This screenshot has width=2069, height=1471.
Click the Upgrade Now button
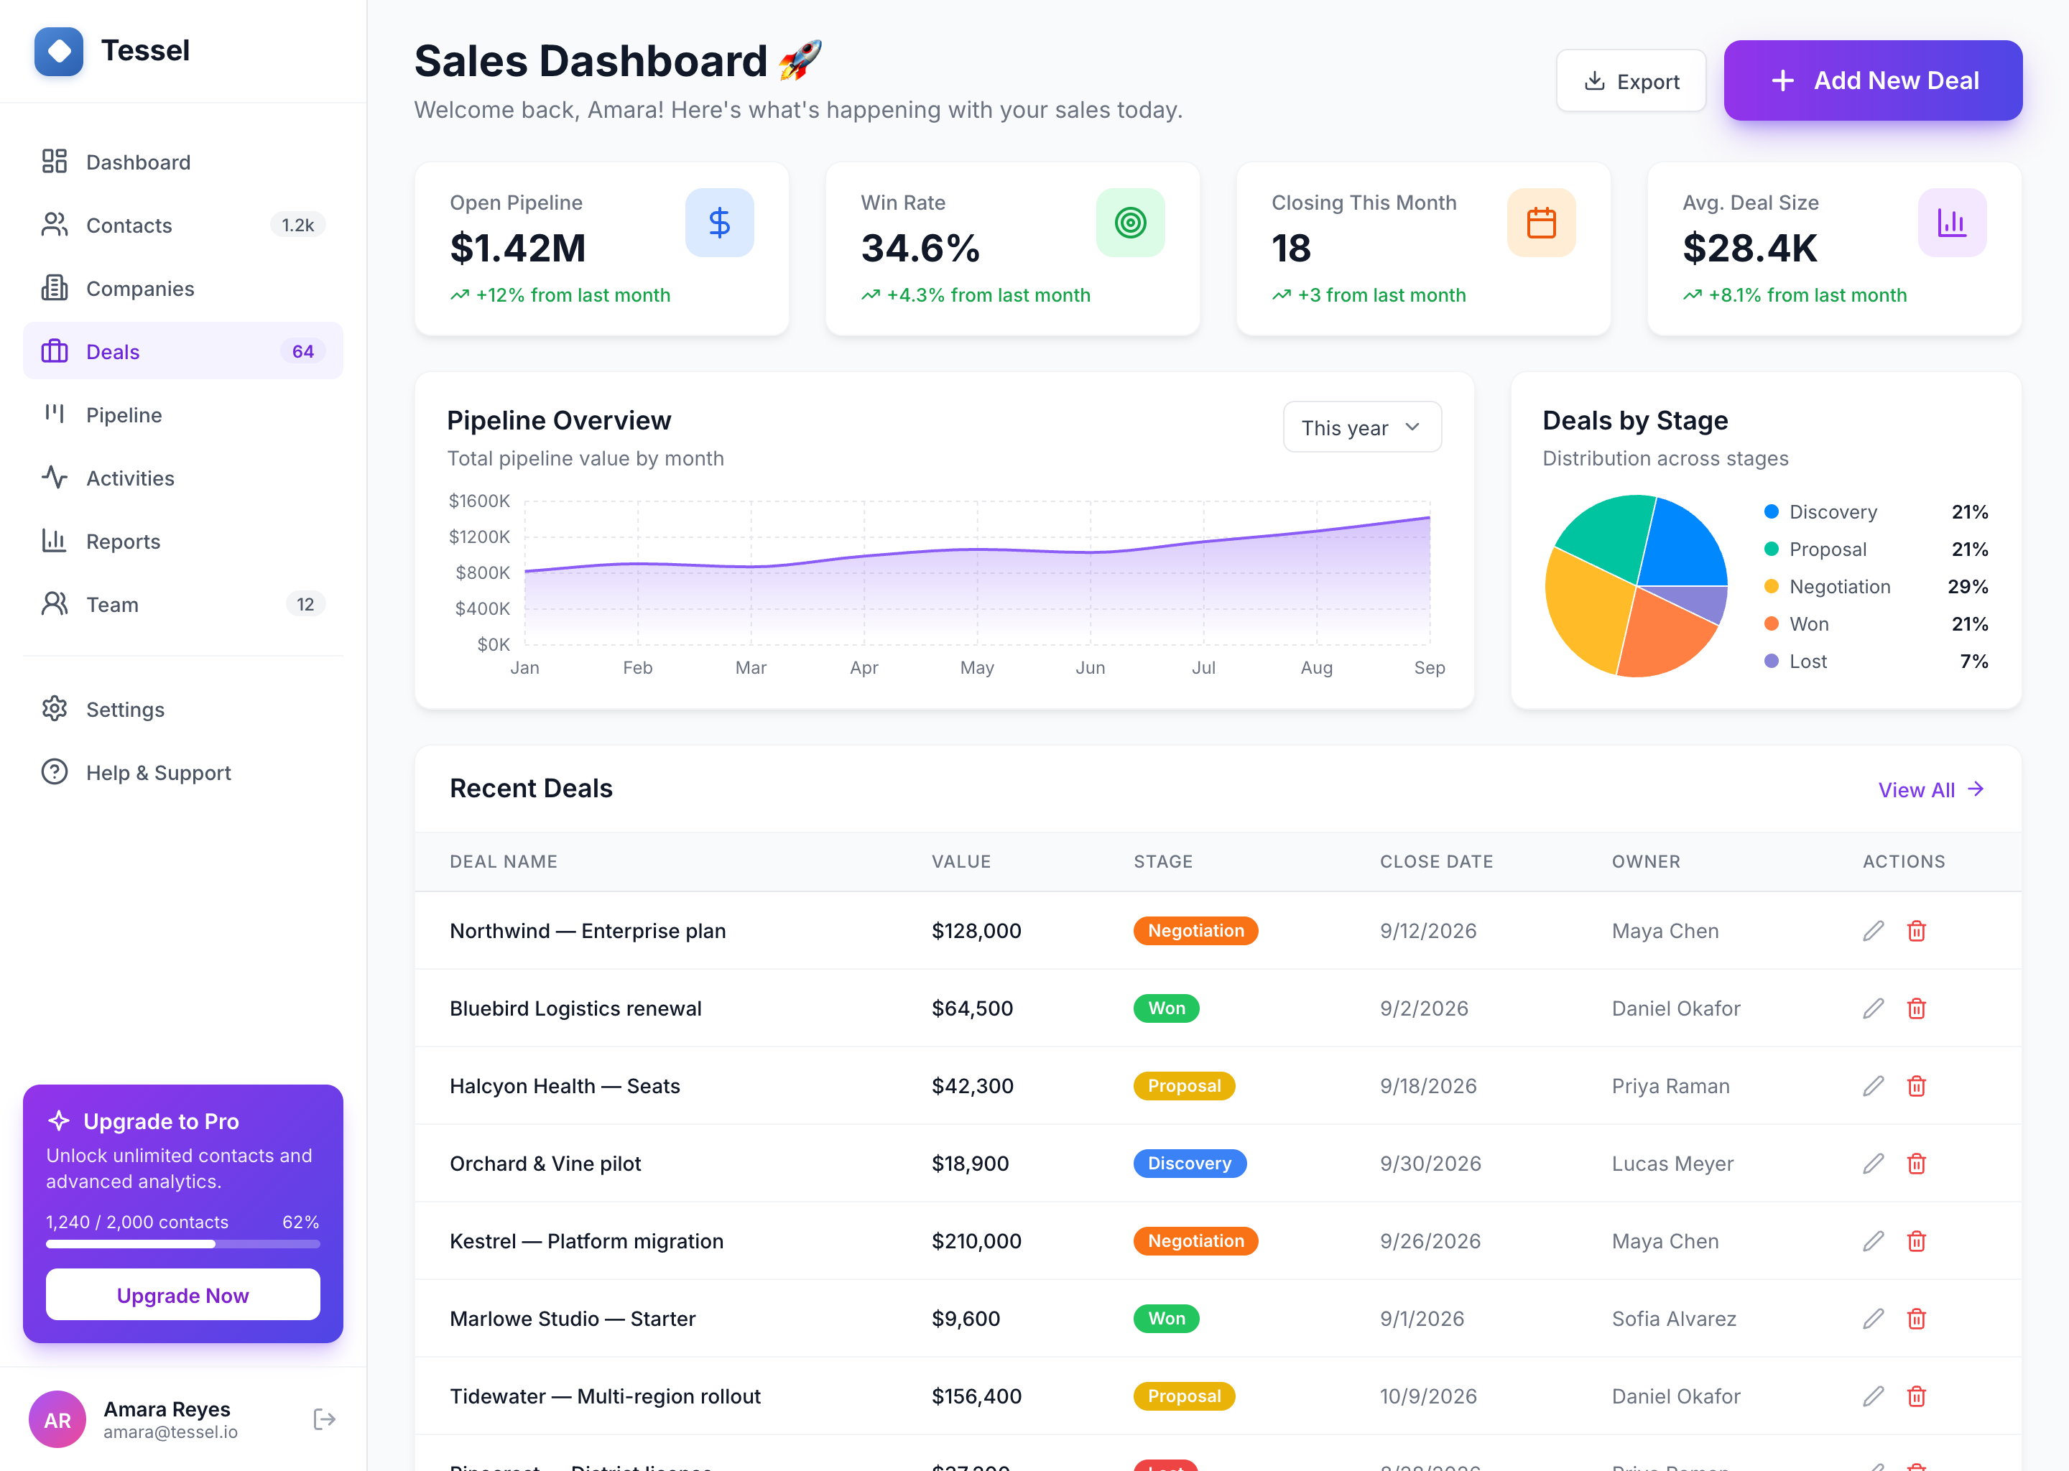coord(183,1294)
